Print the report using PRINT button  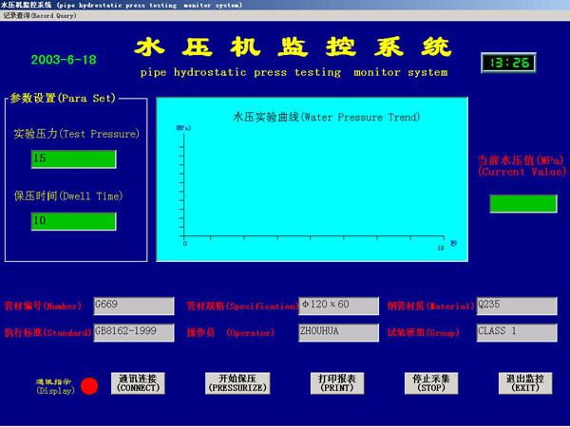337,382
